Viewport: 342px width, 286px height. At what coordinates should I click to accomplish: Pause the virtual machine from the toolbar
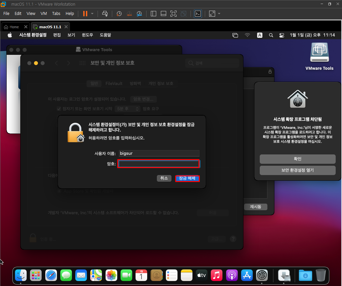pyautogui.click(x=85, y=14)
